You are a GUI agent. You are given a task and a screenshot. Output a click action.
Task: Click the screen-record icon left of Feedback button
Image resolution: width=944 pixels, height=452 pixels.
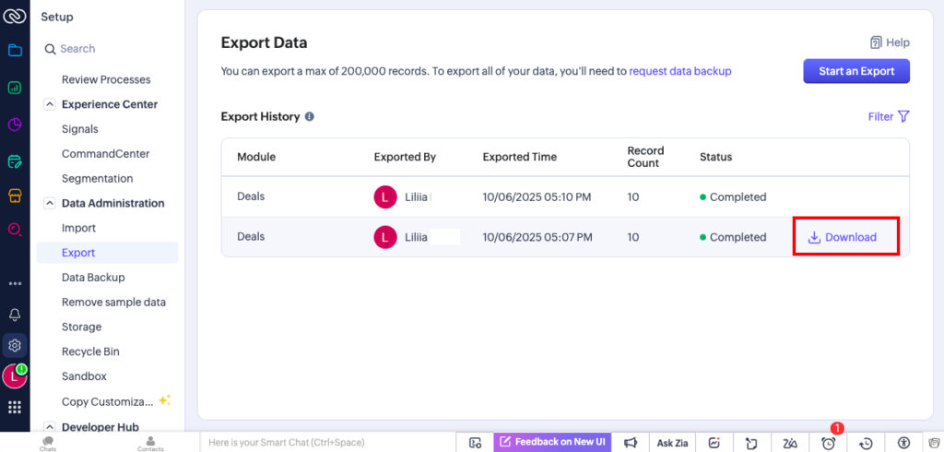[475, 443]
